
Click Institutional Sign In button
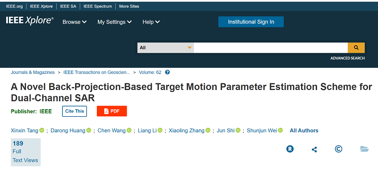click(251, 22)
